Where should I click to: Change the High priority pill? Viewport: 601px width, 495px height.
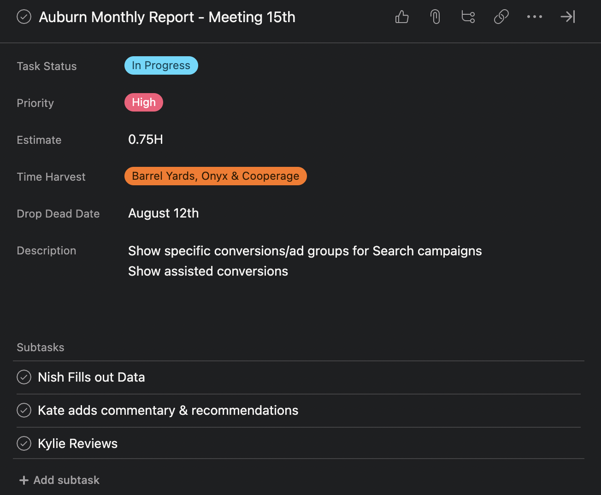[144, 102]
